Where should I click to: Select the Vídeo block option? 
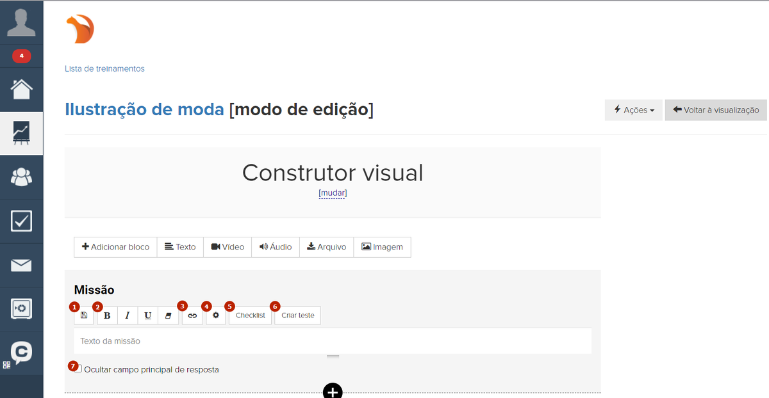pos(227,247)
